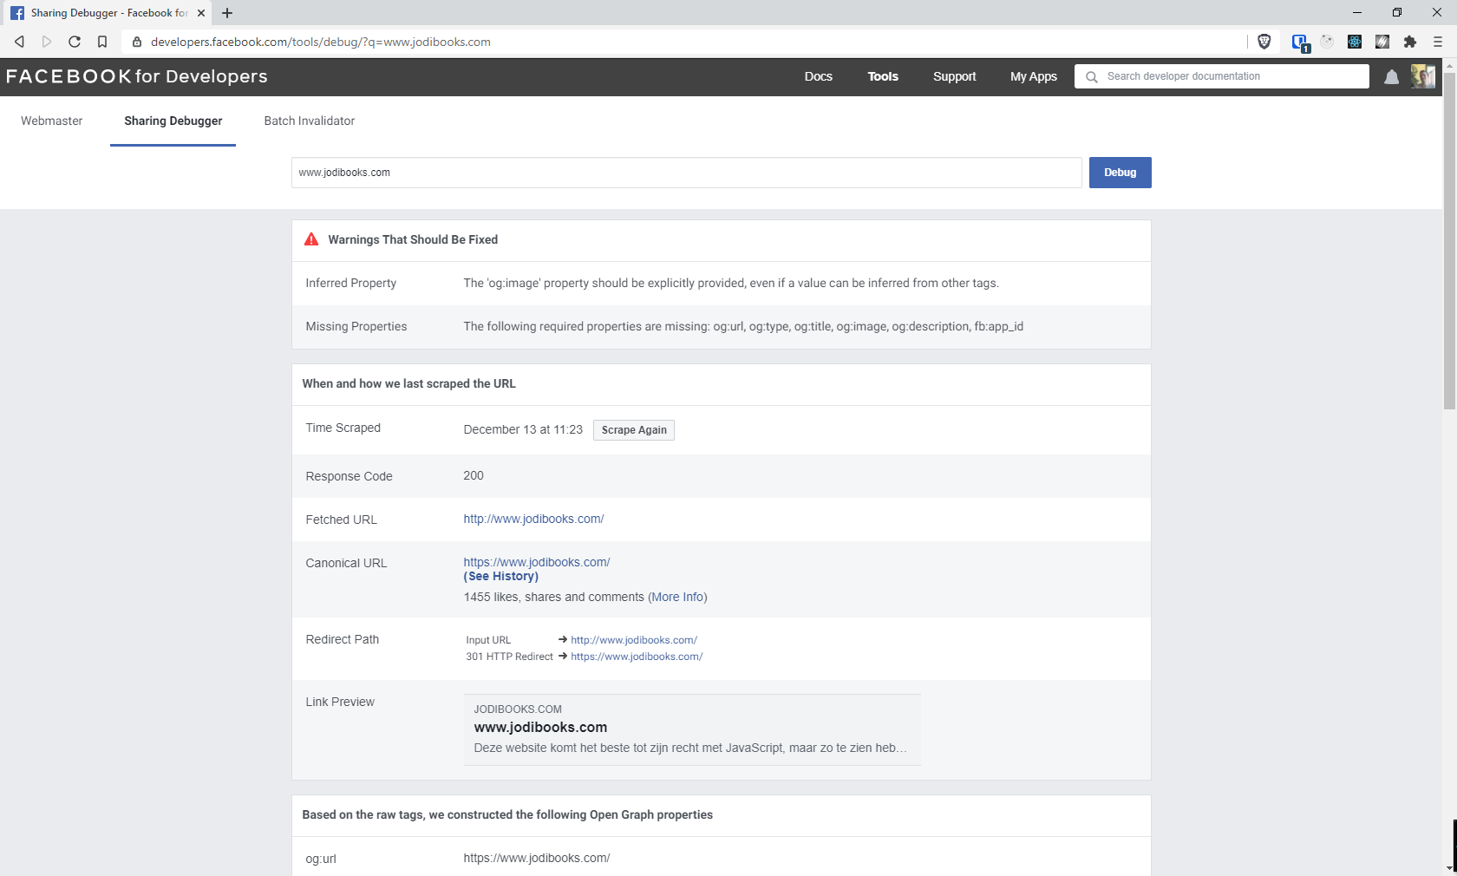This screenshot has height=876, width=1457.
Task: Open My Apps
Action: (x=1034, y=76)
